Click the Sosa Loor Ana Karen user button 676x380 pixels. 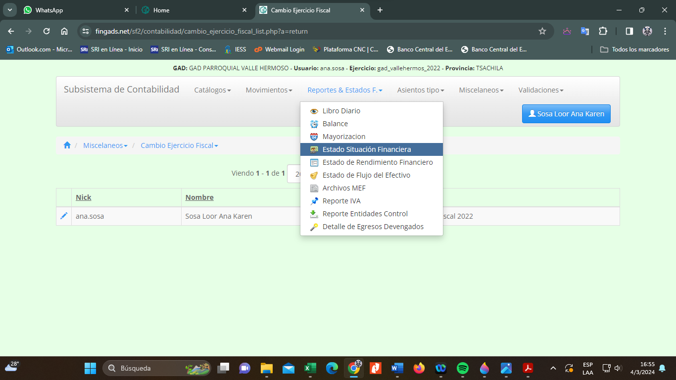tap(566, 114)
